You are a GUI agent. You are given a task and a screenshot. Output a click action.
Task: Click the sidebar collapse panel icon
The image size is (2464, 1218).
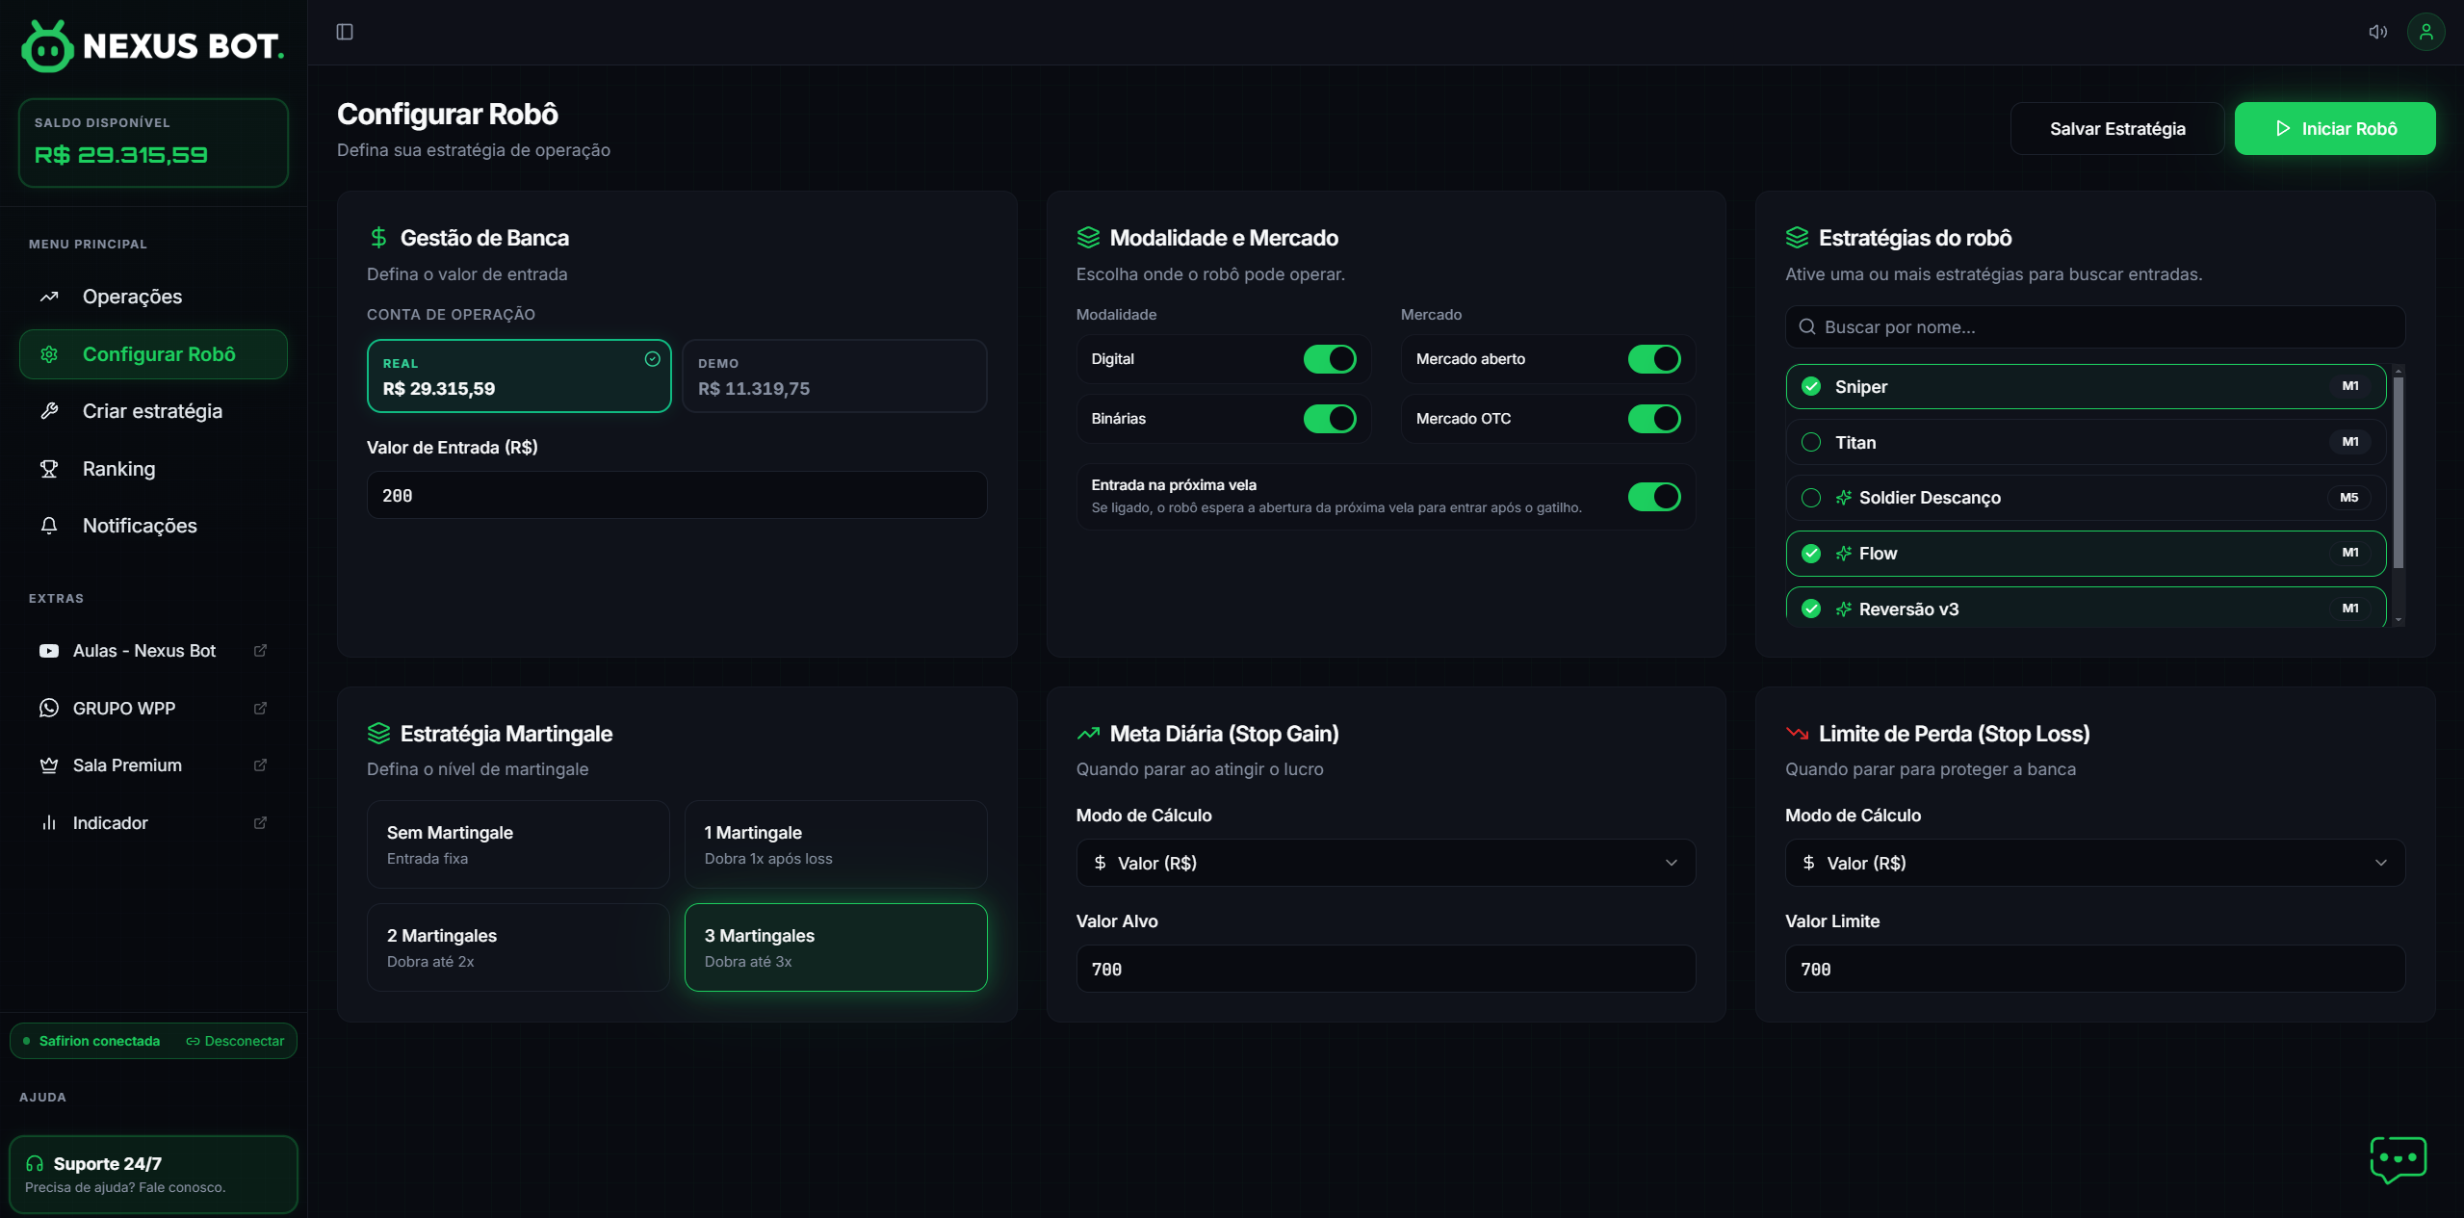345,32
